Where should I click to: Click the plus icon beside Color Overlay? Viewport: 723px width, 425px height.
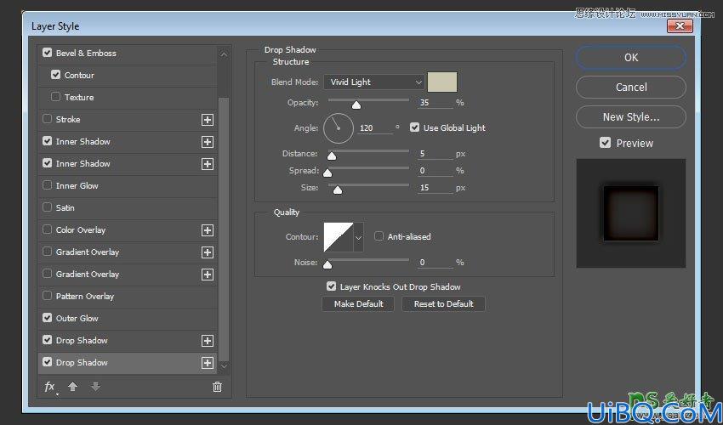coord(208,230)
